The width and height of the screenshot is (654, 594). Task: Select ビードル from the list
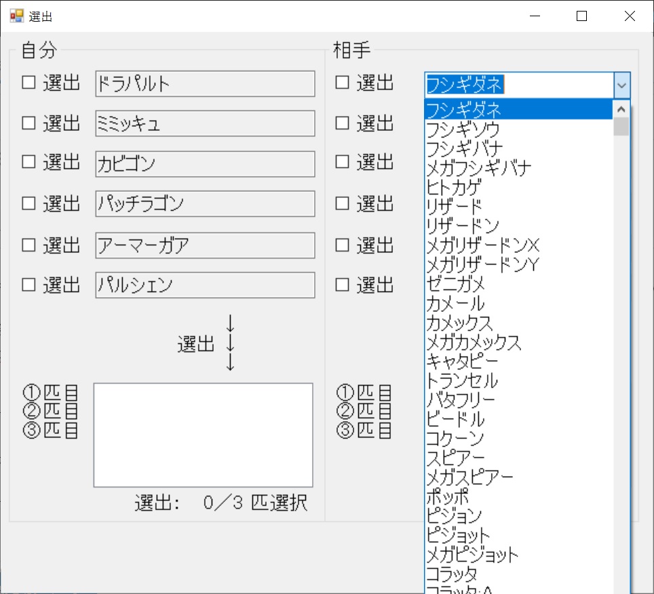click(518, 420)
